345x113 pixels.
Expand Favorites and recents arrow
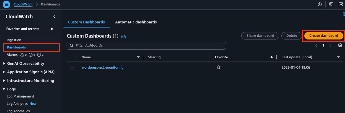(x=52, y=29)
